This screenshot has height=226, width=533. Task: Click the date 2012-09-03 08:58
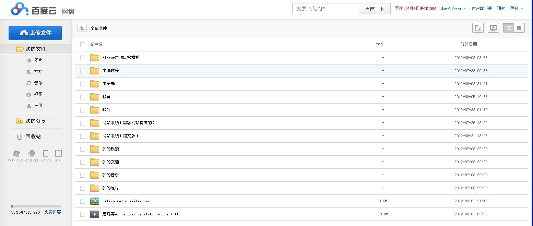tap(471, 58)
